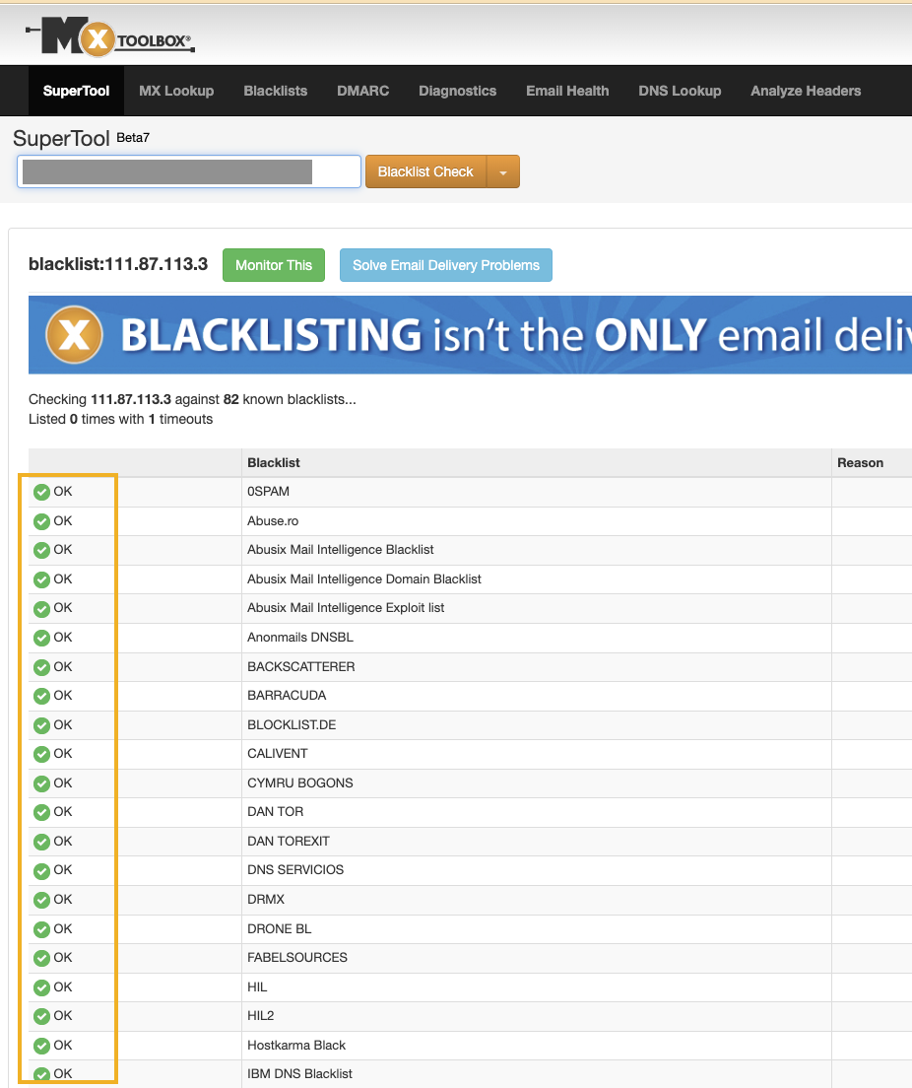912x1088 pixels.
Task: Focus the SuperTool lookup input field
Action: (189, 171)
